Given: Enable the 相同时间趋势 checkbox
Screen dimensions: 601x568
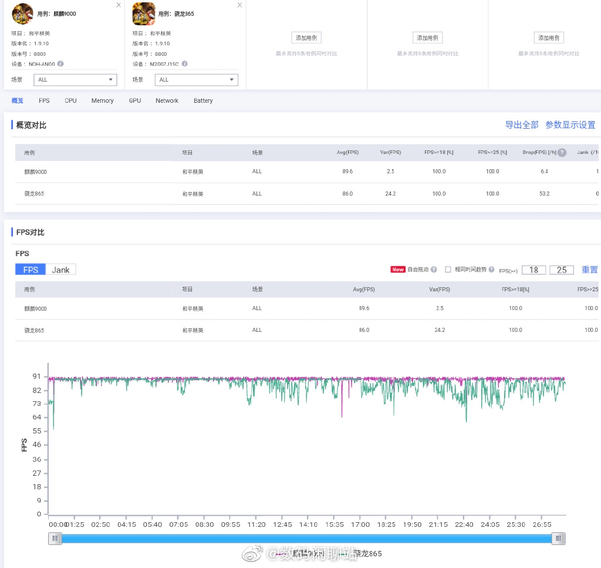Looking at the screenshot, I should pyautogui.click(x=448, y=270).
